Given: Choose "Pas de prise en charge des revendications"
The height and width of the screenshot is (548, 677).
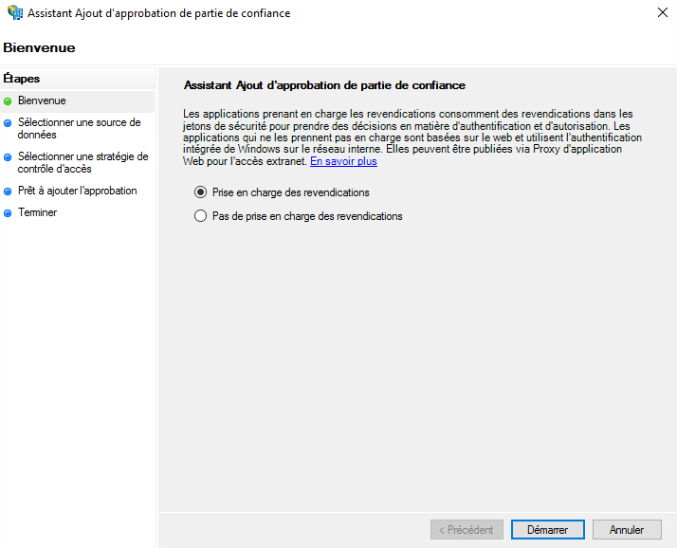Looking at the screenshot, I should tap(200, 216).
